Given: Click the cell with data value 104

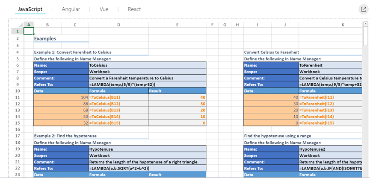Looking at the screenshot, I should (x=61, y=97).
